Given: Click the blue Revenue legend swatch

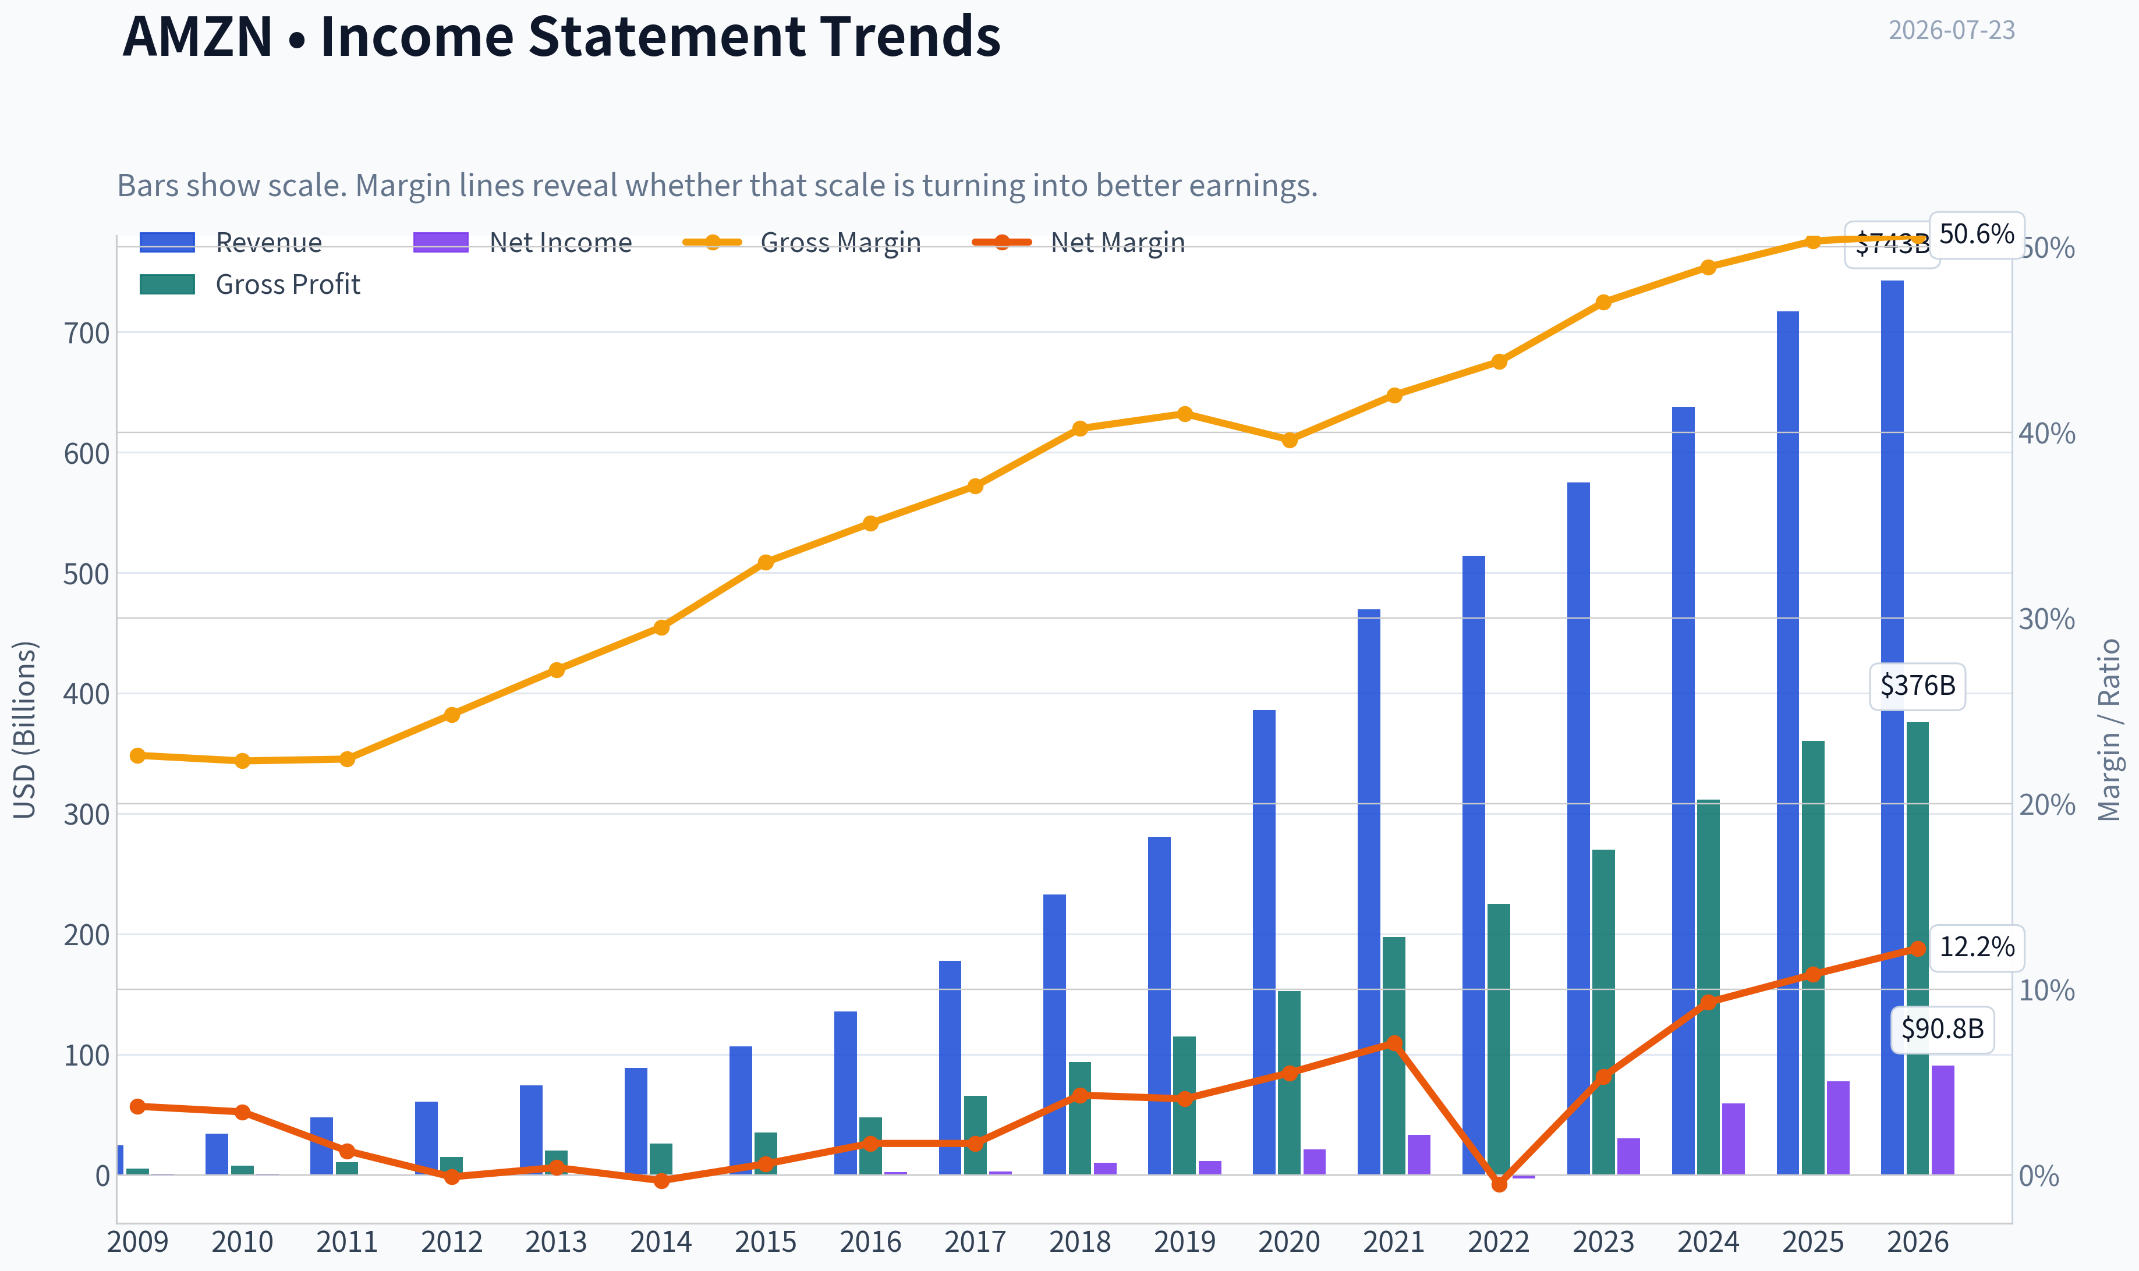Looking at the screenshot, I should (167, 243).
